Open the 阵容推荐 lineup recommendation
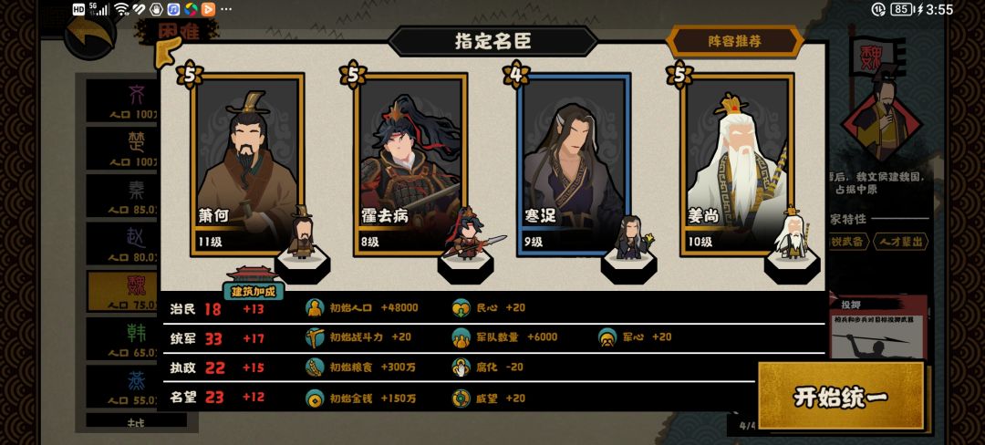This screenshot has height=445, width=985. point(735,42)
